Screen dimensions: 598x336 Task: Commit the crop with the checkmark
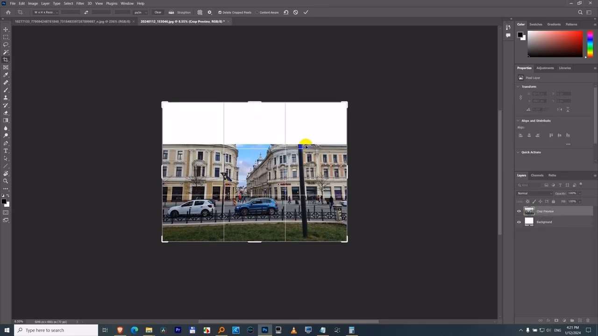point(306,12)
